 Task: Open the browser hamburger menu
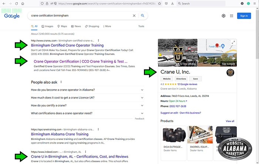click(x=255, y=3)
